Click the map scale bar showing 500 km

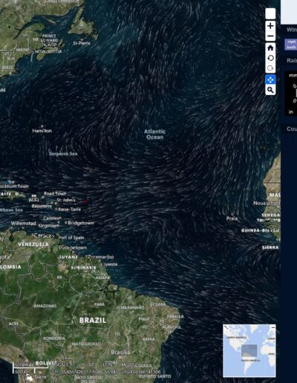pyautogui.click(x=30, y=368)
